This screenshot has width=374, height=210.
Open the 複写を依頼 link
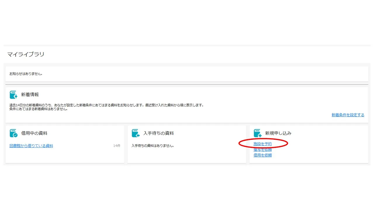tap(262, 150)
